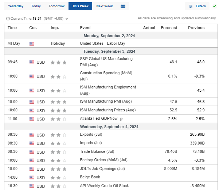Click the flag in Trade Balance row
The image size is (219, 190).
32,152
